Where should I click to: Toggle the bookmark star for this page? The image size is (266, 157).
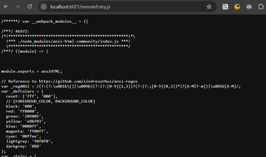tap(209, 7)
